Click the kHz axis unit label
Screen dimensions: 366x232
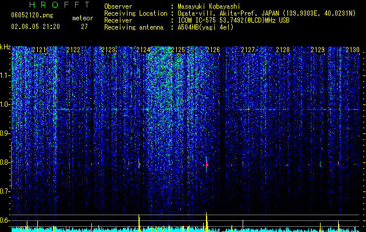click(5, 47)
